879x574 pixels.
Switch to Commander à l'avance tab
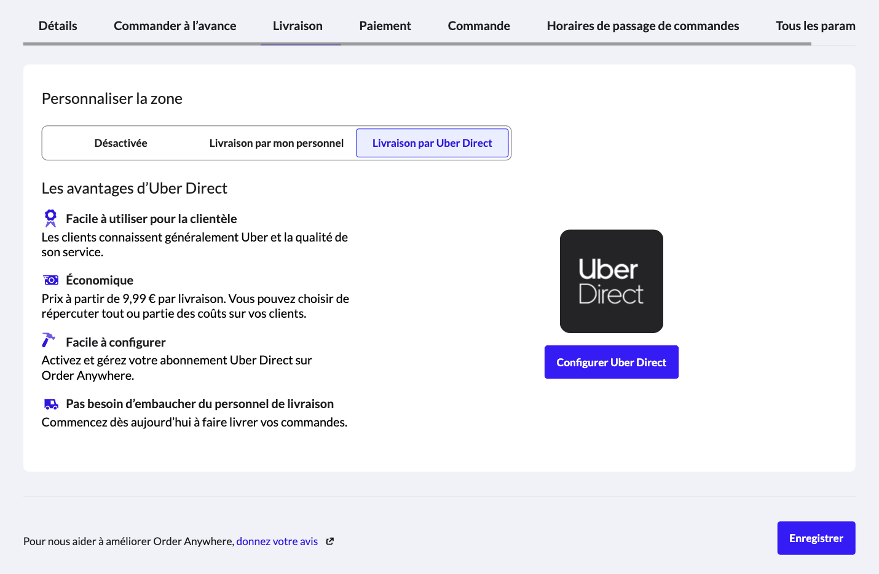pyautogui.click(x=175, y=26)
